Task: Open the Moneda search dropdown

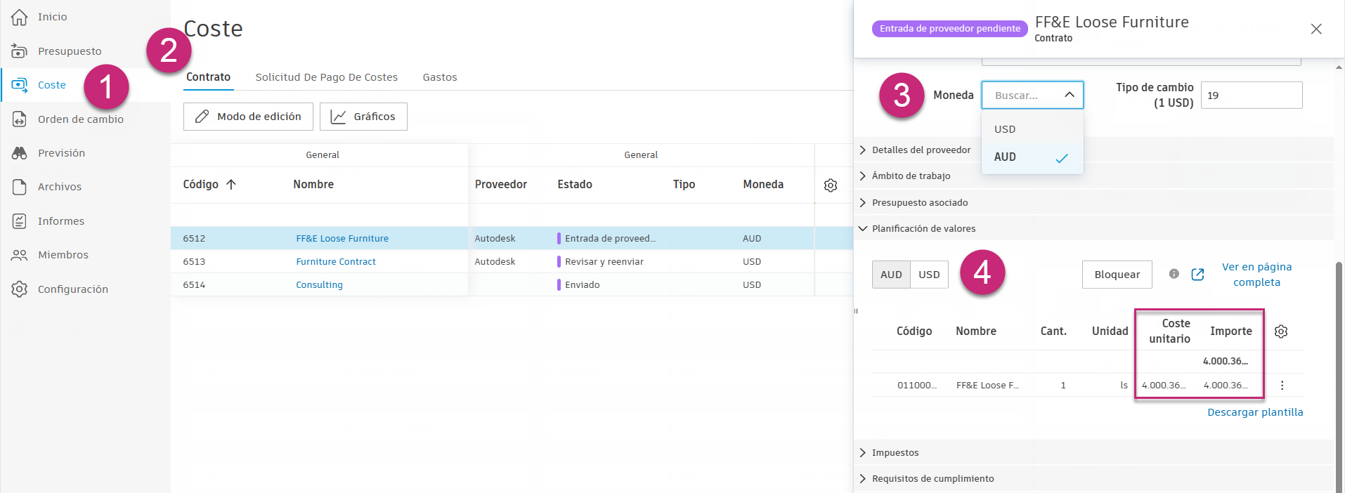Action: pos(1032,95)
